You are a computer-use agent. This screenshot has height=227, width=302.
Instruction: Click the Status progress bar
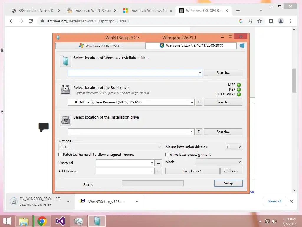153,183
